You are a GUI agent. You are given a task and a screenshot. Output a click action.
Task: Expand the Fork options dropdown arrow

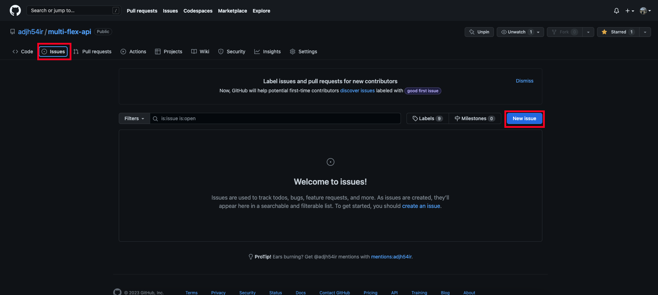tap(588, 32)
